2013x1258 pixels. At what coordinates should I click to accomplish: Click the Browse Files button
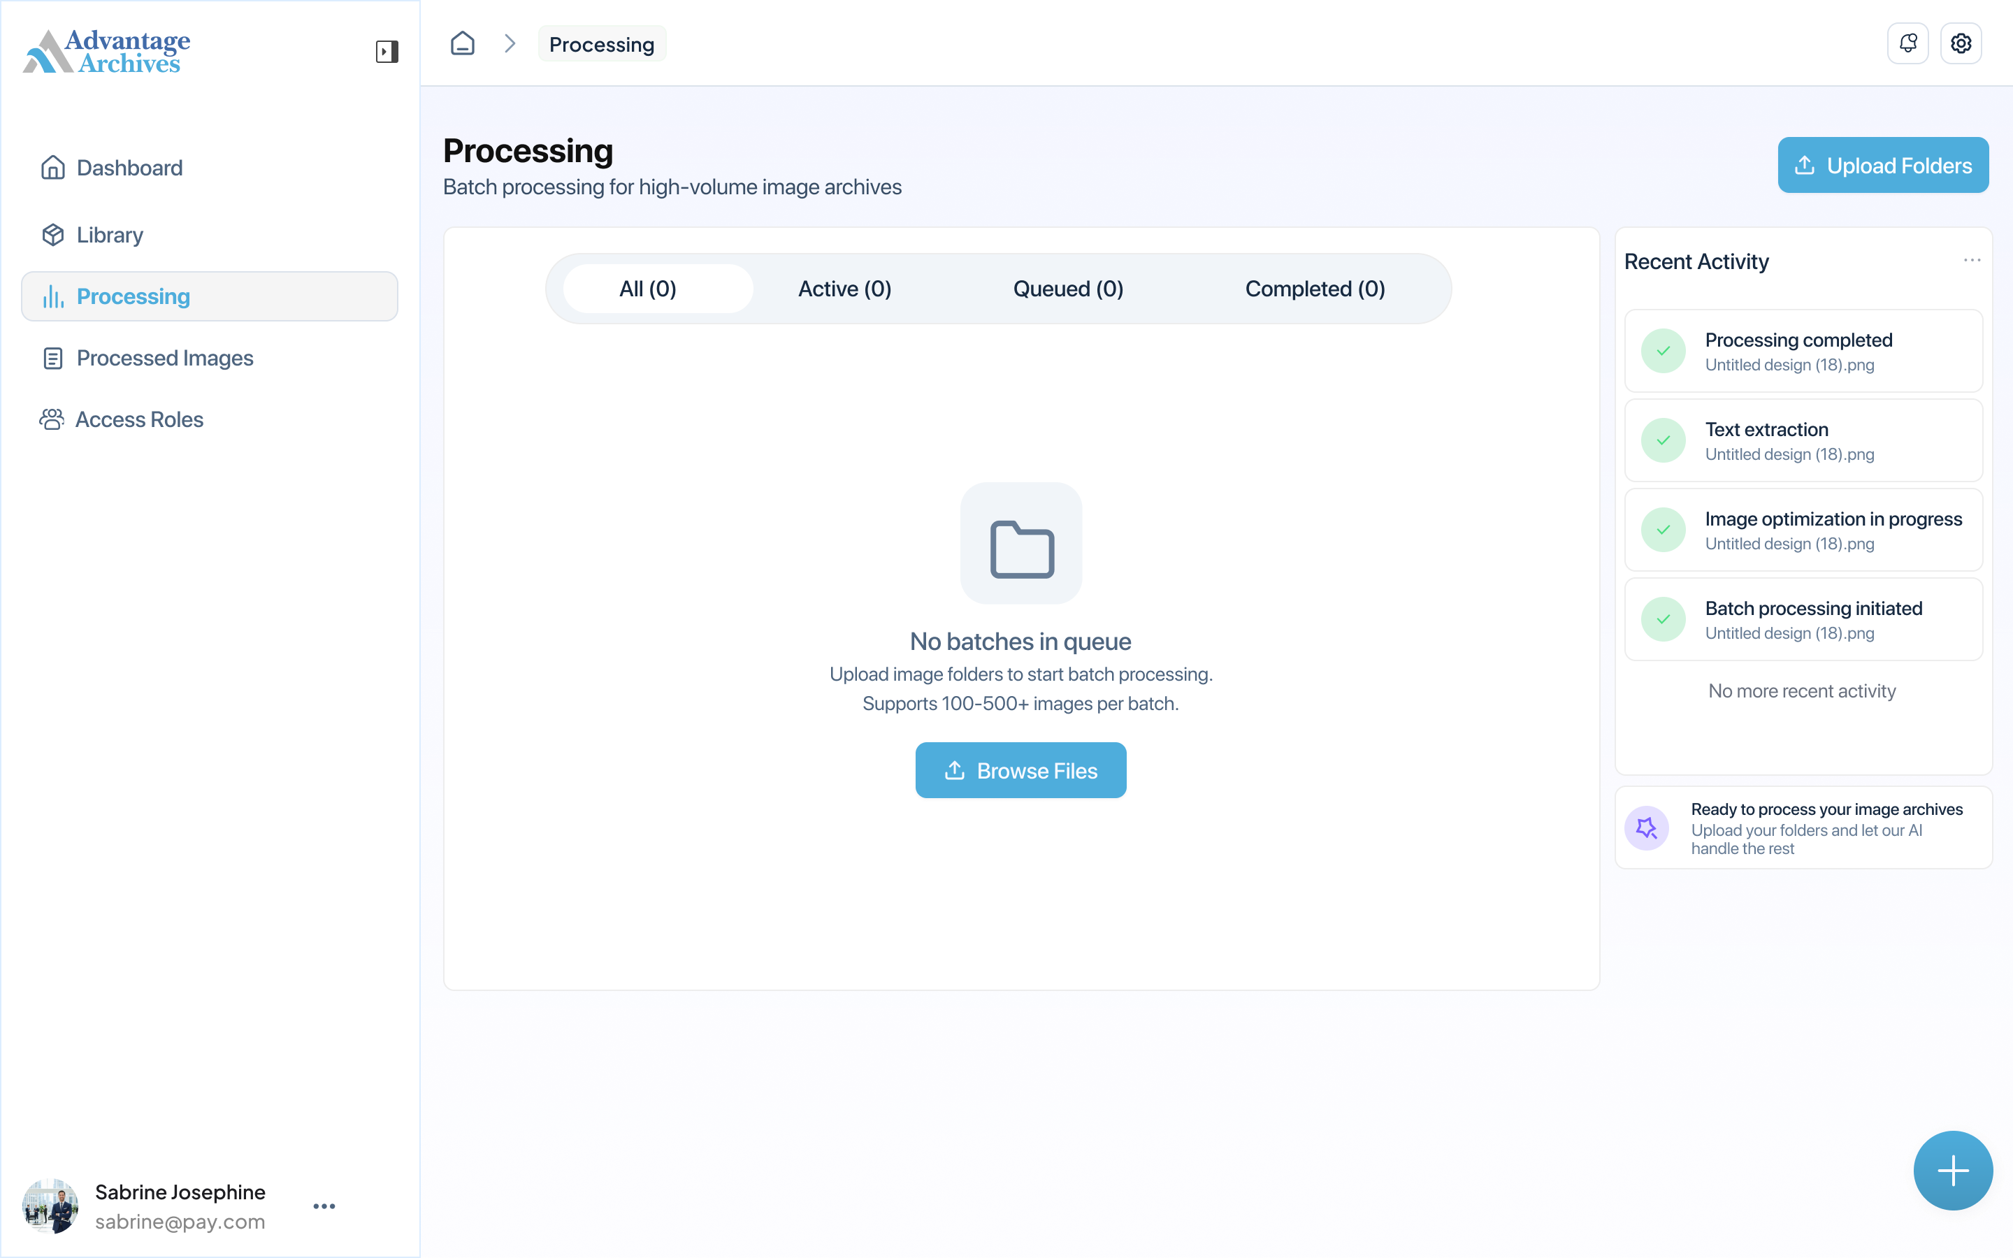[x=1020, y=770]
